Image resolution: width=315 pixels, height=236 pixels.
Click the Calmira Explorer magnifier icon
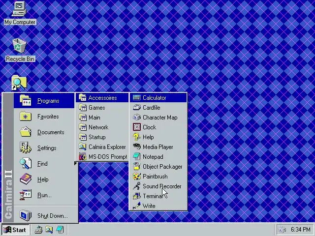83,147
